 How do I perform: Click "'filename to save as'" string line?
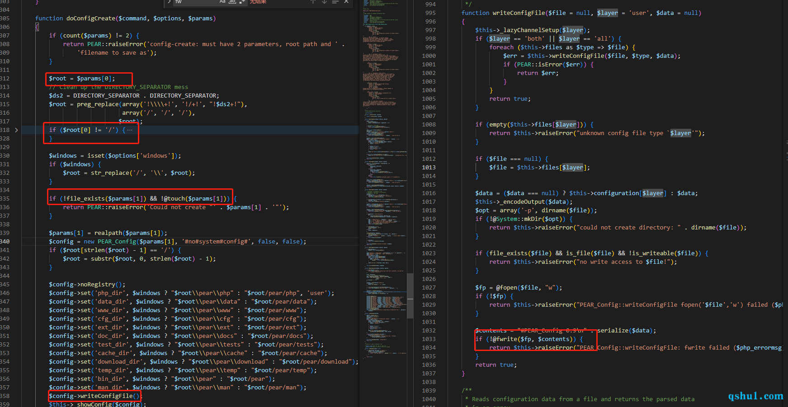[117, 53]
